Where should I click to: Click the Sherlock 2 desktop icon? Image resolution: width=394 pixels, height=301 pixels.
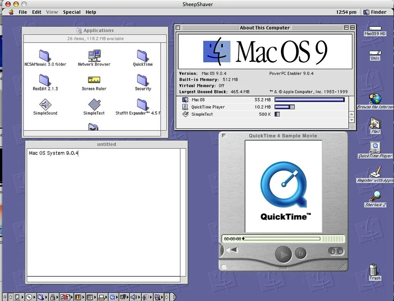pyautogui.click(x=375, y=196)
